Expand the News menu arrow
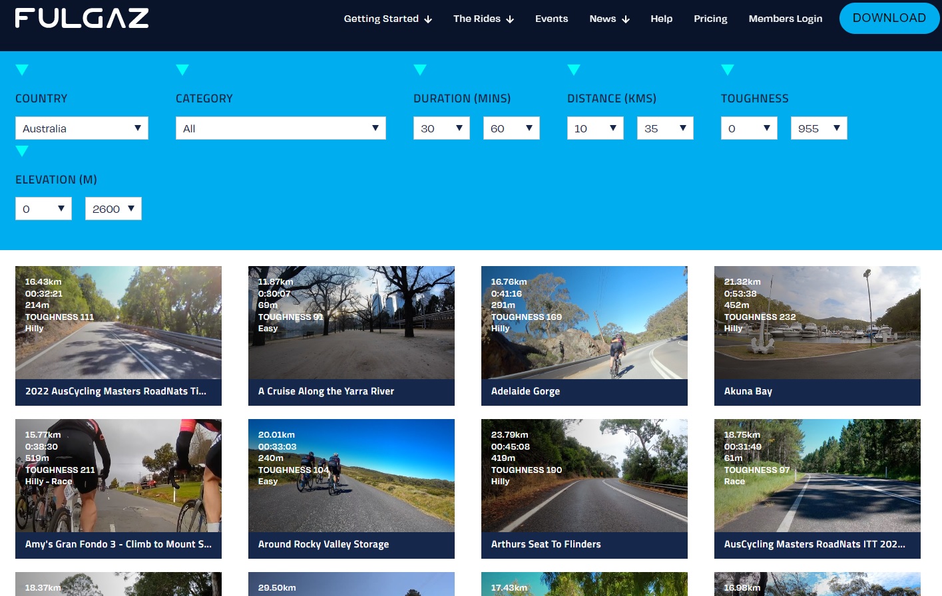This screenshot has height=596, width=942. [x=624, y=19]
